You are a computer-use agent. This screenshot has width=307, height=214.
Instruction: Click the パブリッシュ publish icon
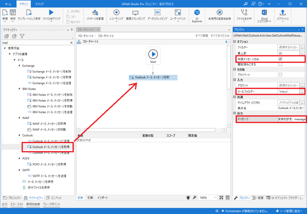[x=282, y=12]
